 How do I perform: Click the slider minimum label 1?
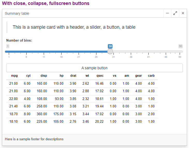pos(8,46)
